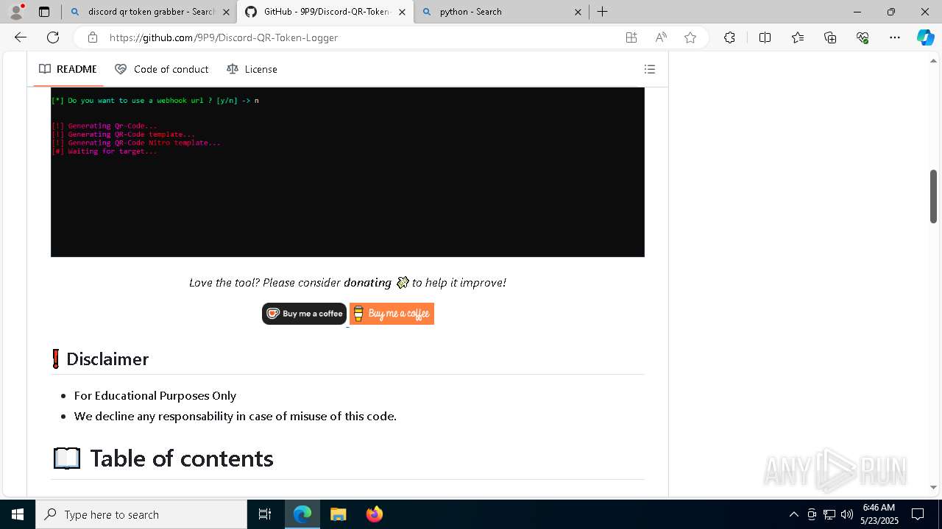View site information lock icon
Image resolution: width=942 pixels, height=529 pixels.
point(92,37)
